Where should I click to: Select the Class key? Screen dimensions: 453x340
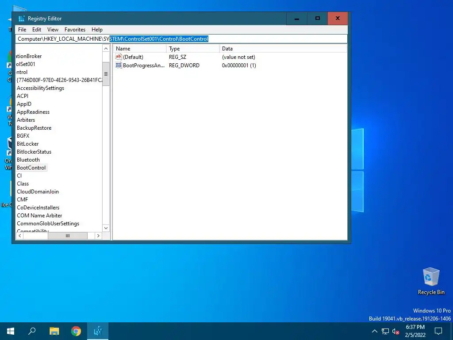23,184
